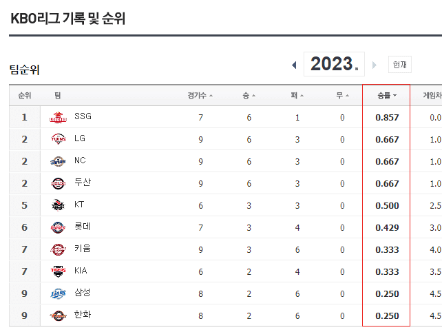
Task: Sort table by 무 column header
Action: pyautogui.click(x=341, y=96)
